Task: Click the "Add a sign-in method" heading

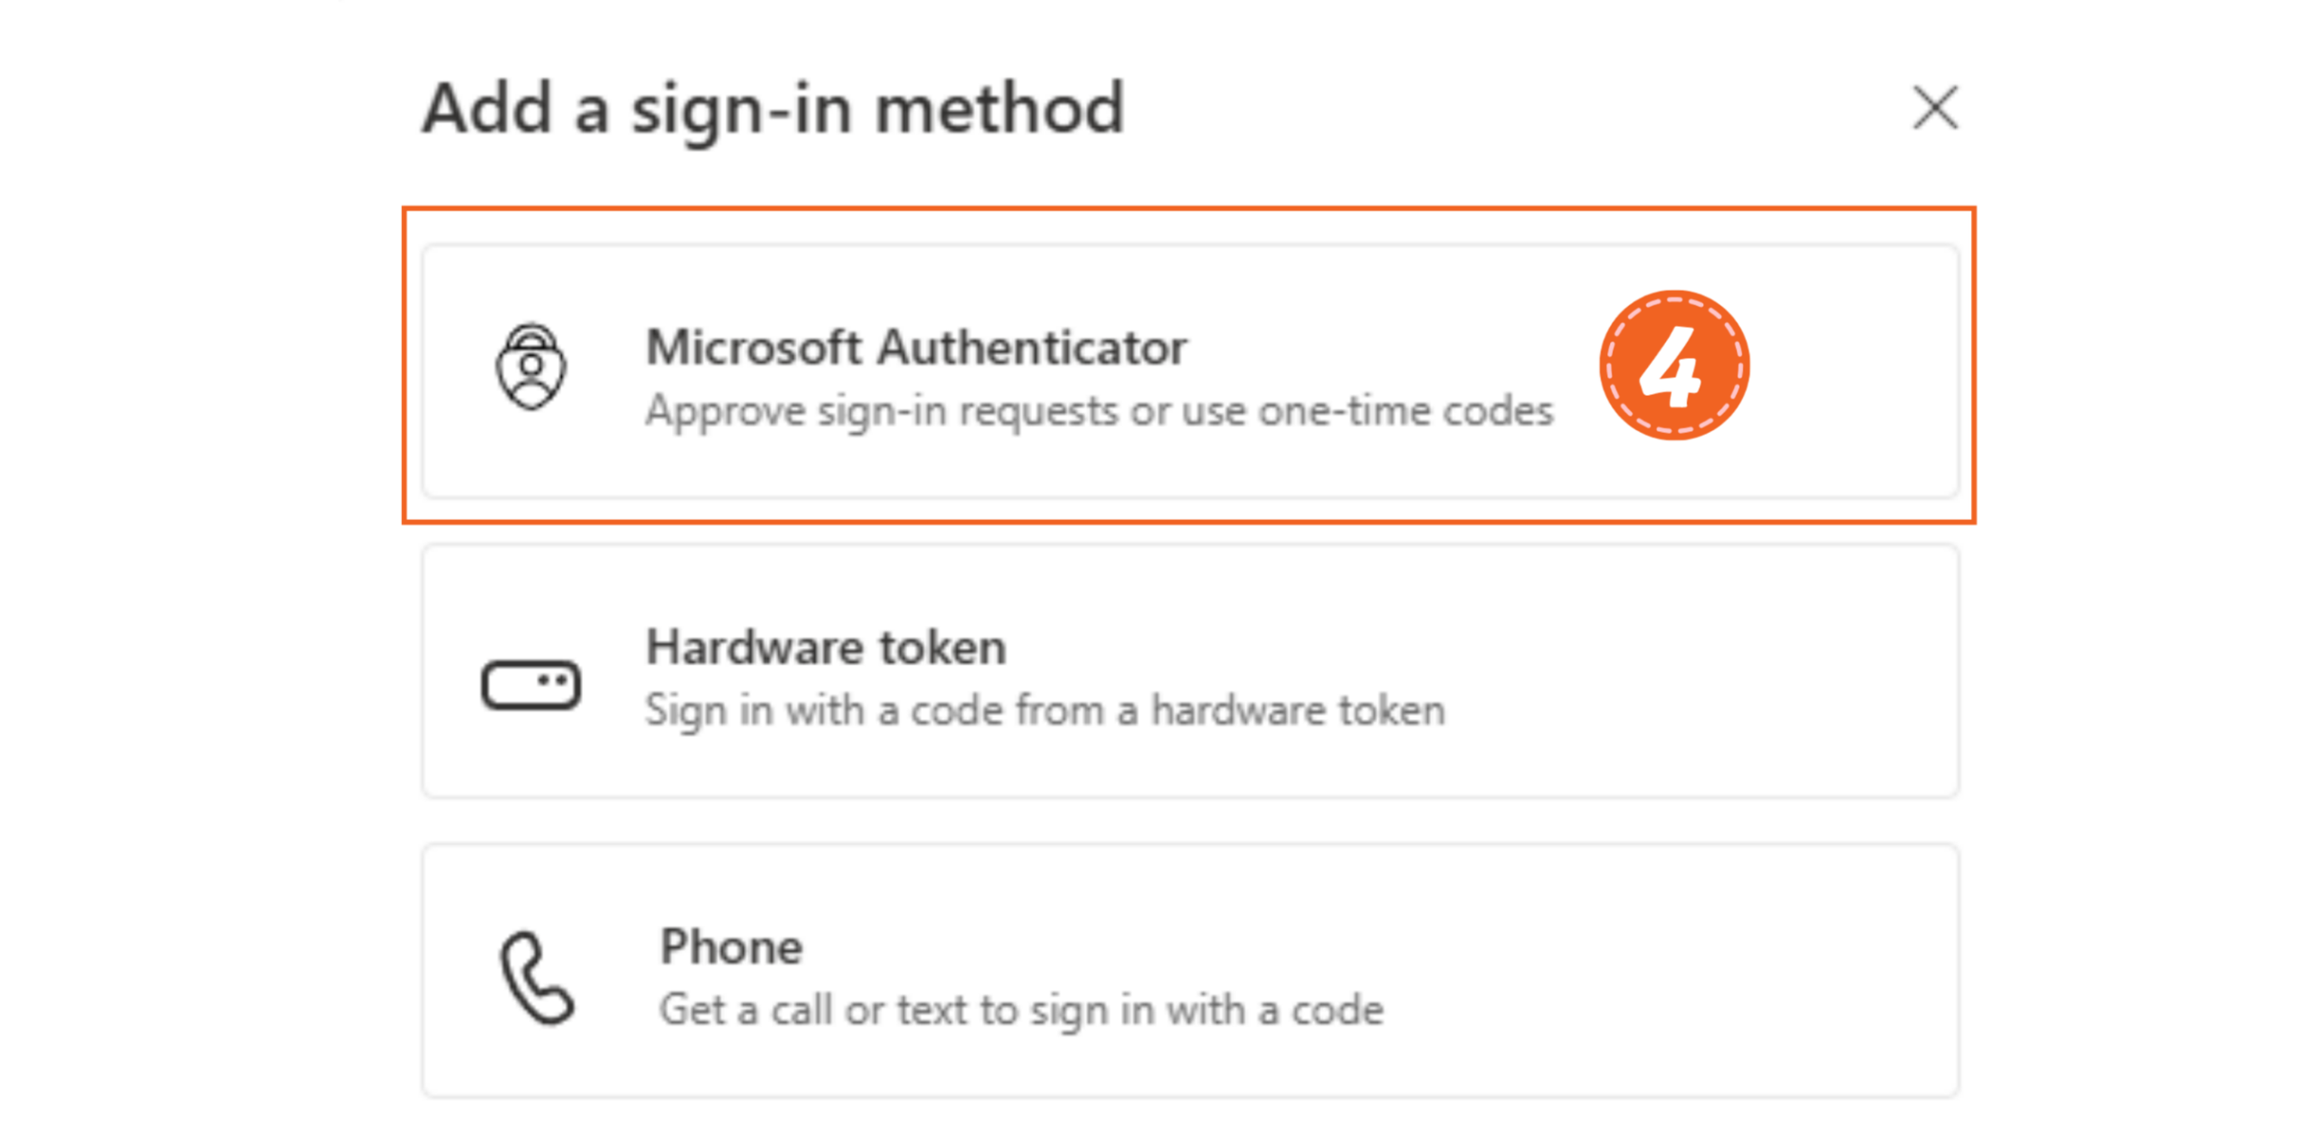Action: click(x=772, y=109)
